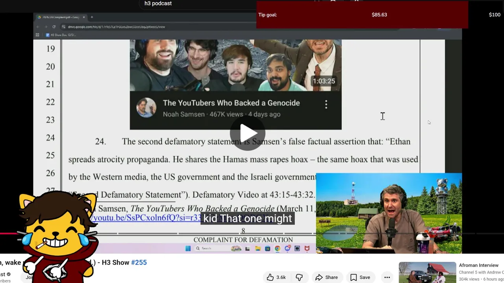
Task: Open Discord from the taskbar
Action: pos(287,248)
